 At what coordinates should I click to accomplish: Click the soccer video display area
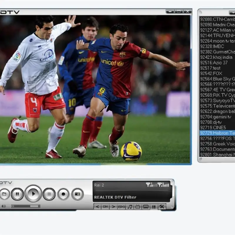click(x=95, y=89)
